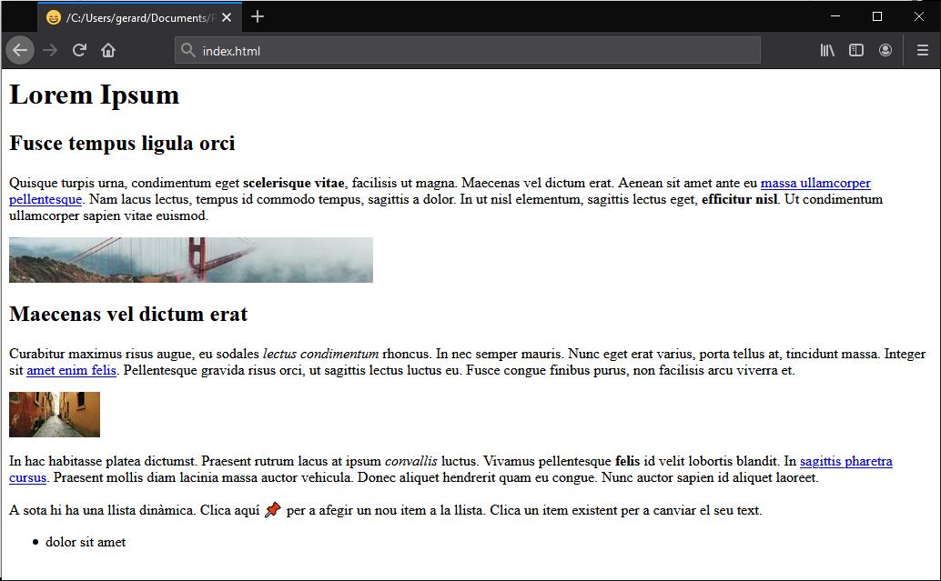Click the search magnifier in address bar
Viewport: 941px width, 581px height.
pyautogui.click(x=188, y=51)
